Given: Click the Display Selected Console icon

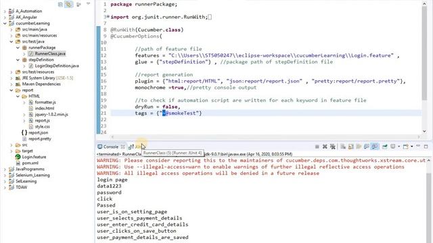Looking at the screenshot, I should coord(392,146).
